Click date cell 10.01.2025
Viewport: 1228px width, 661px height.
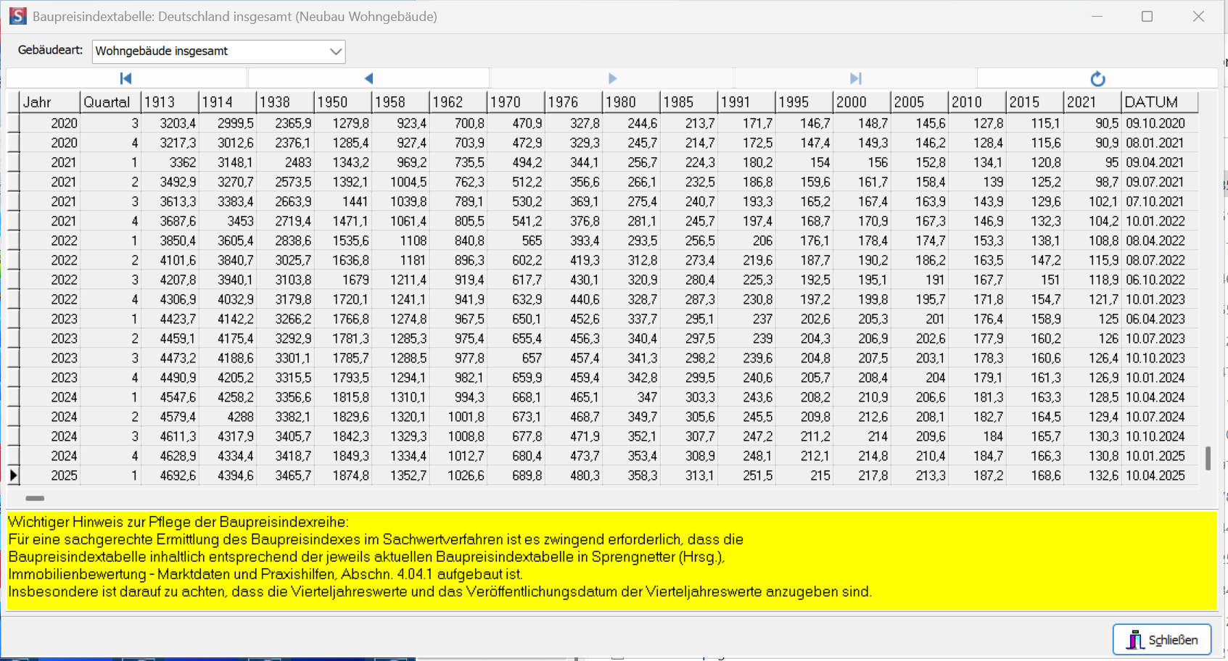(1155, 456)
